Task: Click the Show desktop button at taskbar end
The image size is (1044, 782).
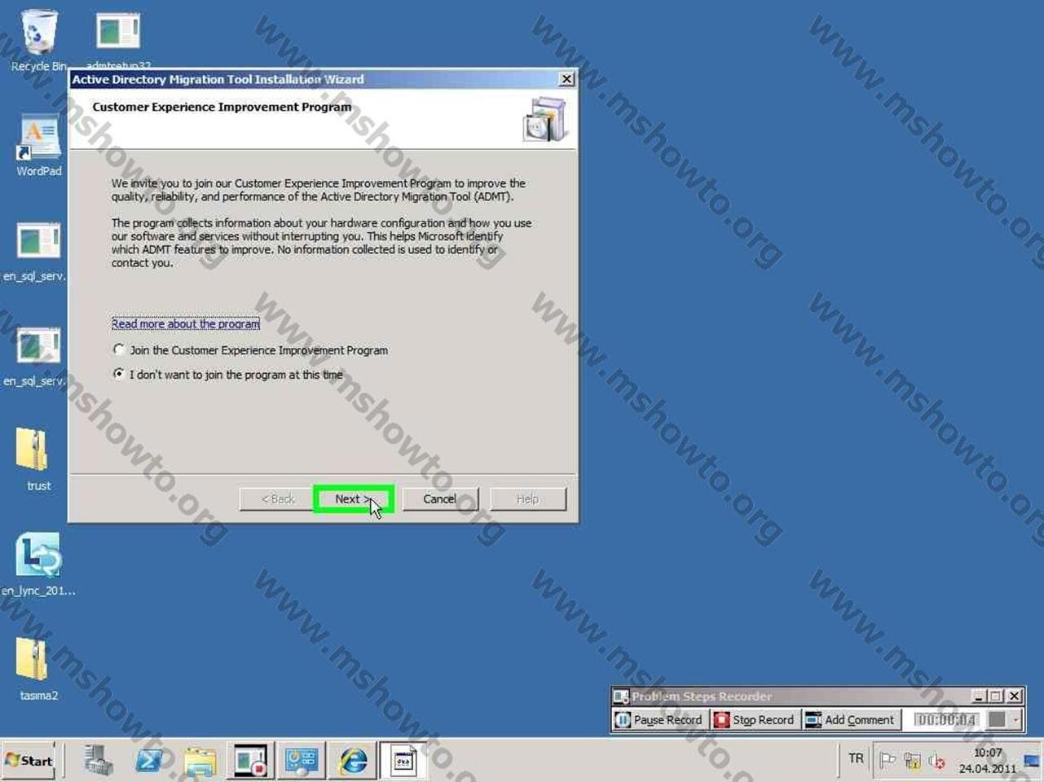Action: (x=1033, y=761)
